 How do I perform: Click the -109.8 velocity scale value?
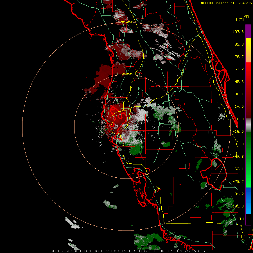pyautogui.click(x=237, y=206)
